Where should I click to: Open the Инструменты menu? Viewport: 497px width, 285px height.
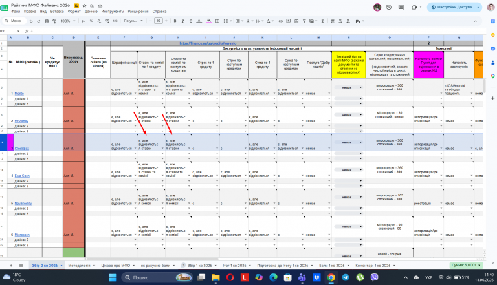[113, 12]
